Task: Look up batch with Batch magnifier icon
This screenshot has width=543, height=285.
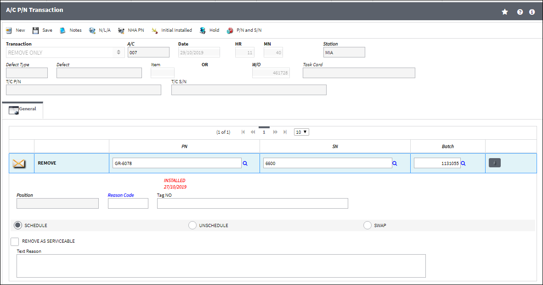Action: click(x=464, y=163)
